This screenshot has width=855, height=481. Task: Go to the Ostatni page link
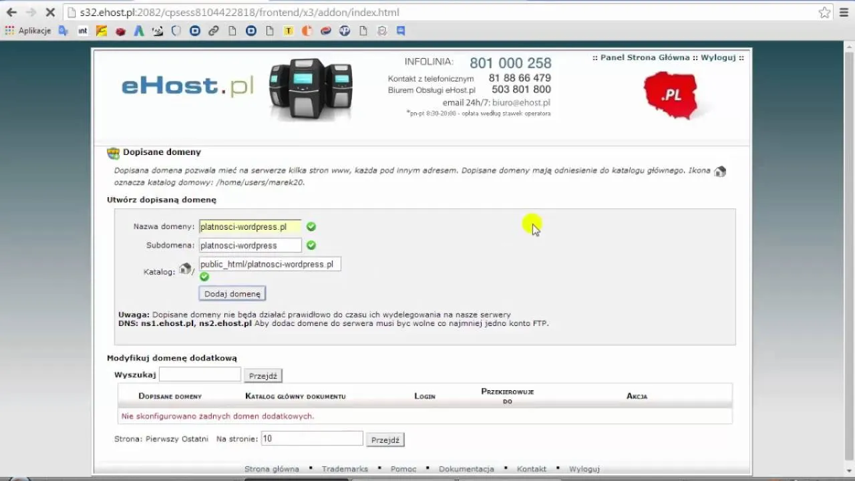[195, 440]
